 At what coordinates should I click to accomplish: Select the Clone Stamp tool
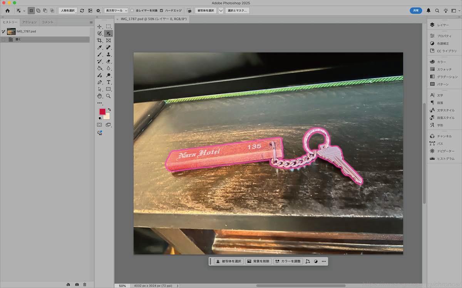(x=109, y=54)
